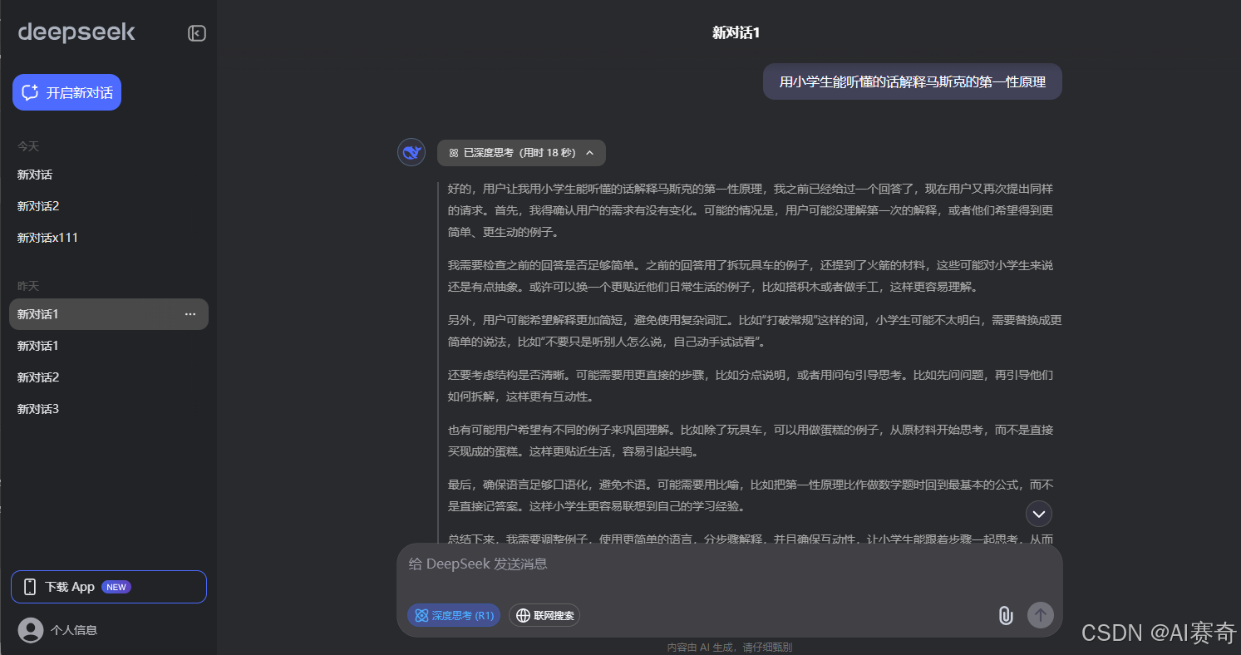Click the 下载 App button
The image size is (1241, 655).
click(109, 587)
